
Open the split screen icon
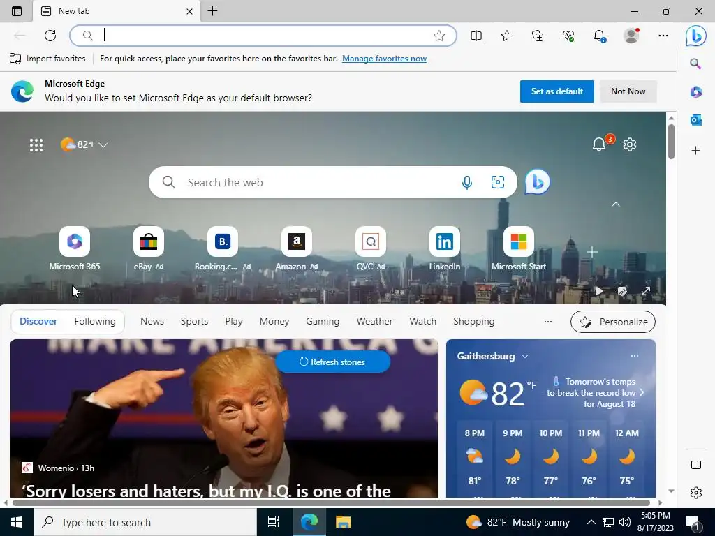coord(476,36)
